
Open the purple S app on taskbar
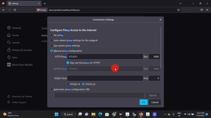coord(155,114)
